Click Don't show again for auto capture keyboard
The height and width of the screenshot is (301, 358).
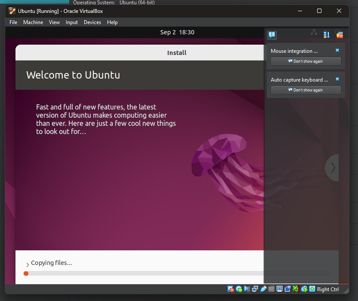305,90
